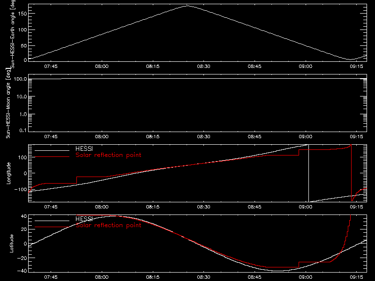Click the -40 tick on Latitude plot
Screen dimensions: 375x281
coord(22,271)
